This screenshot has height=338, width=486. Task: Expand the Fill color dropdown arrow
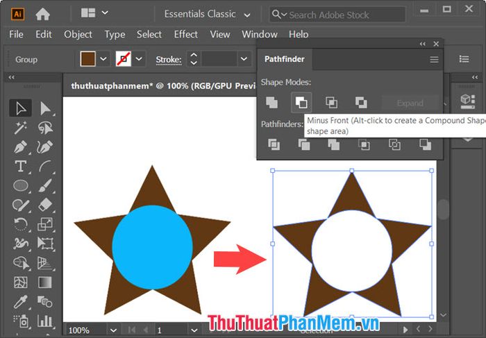[103, 58]
